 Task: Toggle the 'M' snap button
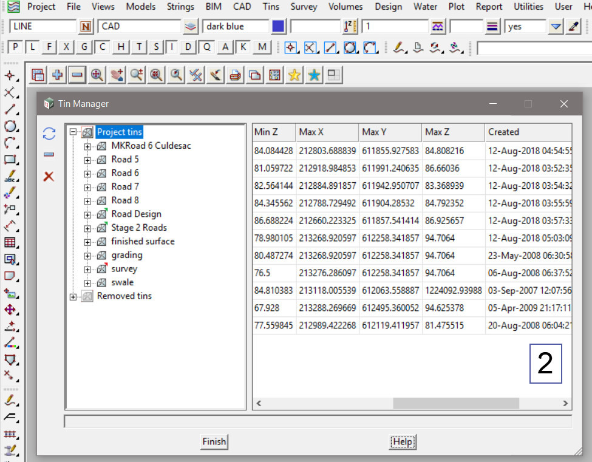tap(262, 47)
